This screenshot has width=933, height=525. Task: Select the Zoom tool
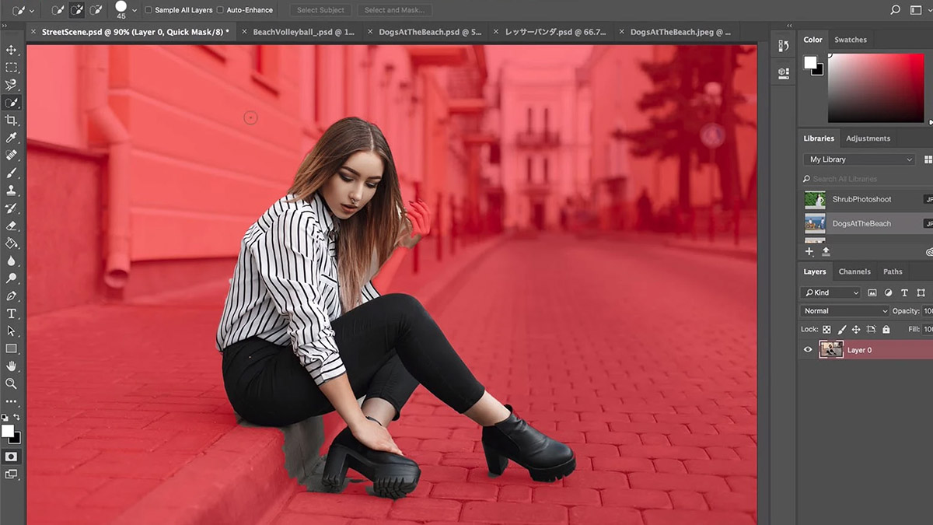pyautogui.click(x=11, y=383)
